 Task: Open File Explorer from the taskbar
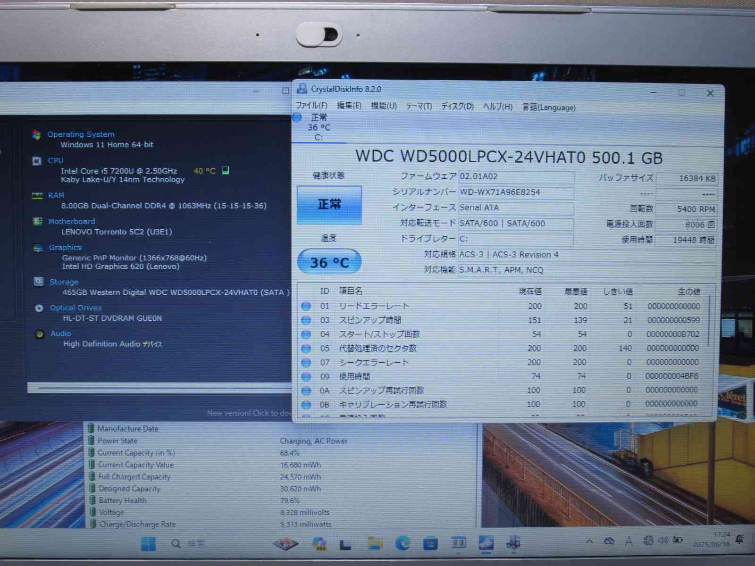pos(375,543)
